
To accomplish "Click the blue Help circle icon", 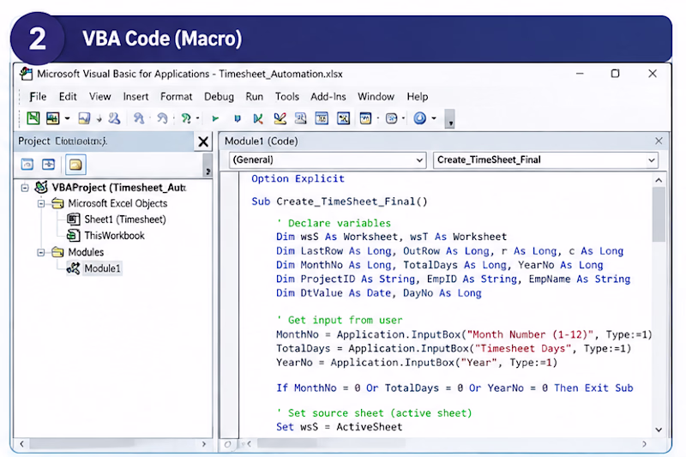I will point(419,118).
